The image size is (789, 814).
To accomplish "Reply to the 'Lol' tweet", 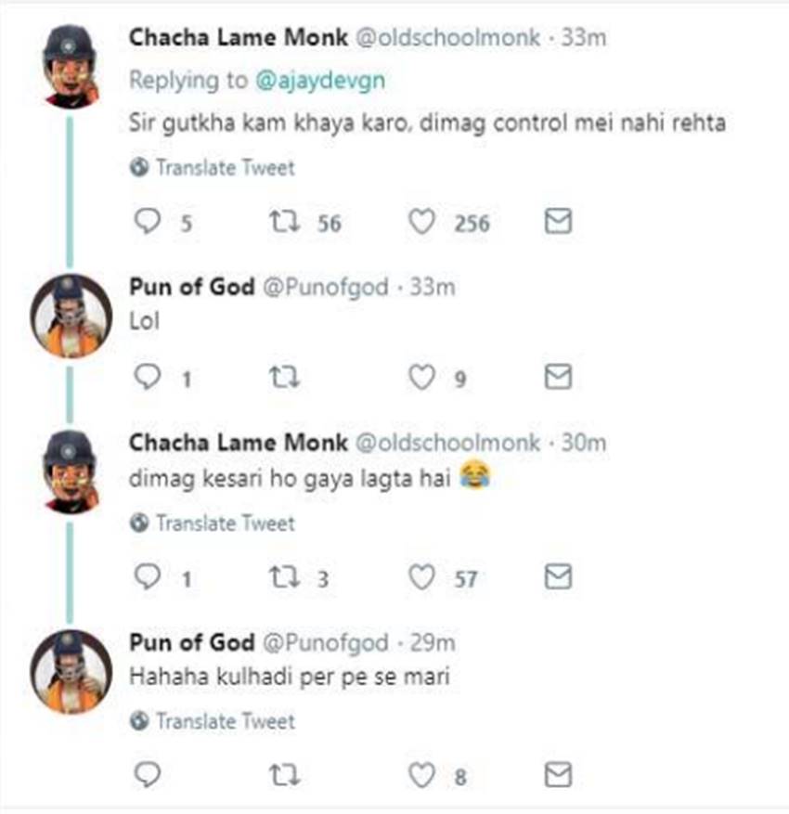I will point(149,377).
